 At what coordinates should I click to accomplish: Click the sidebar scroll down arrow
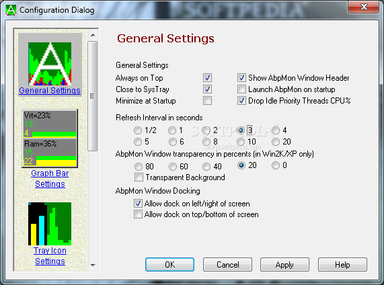(93, 265)
